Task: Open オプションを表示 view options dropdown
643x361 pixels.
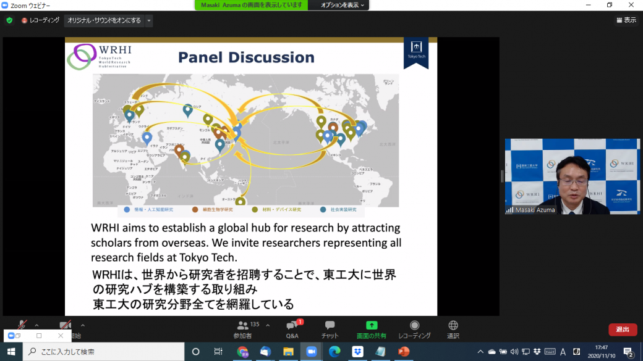Action: coord(342,5)
